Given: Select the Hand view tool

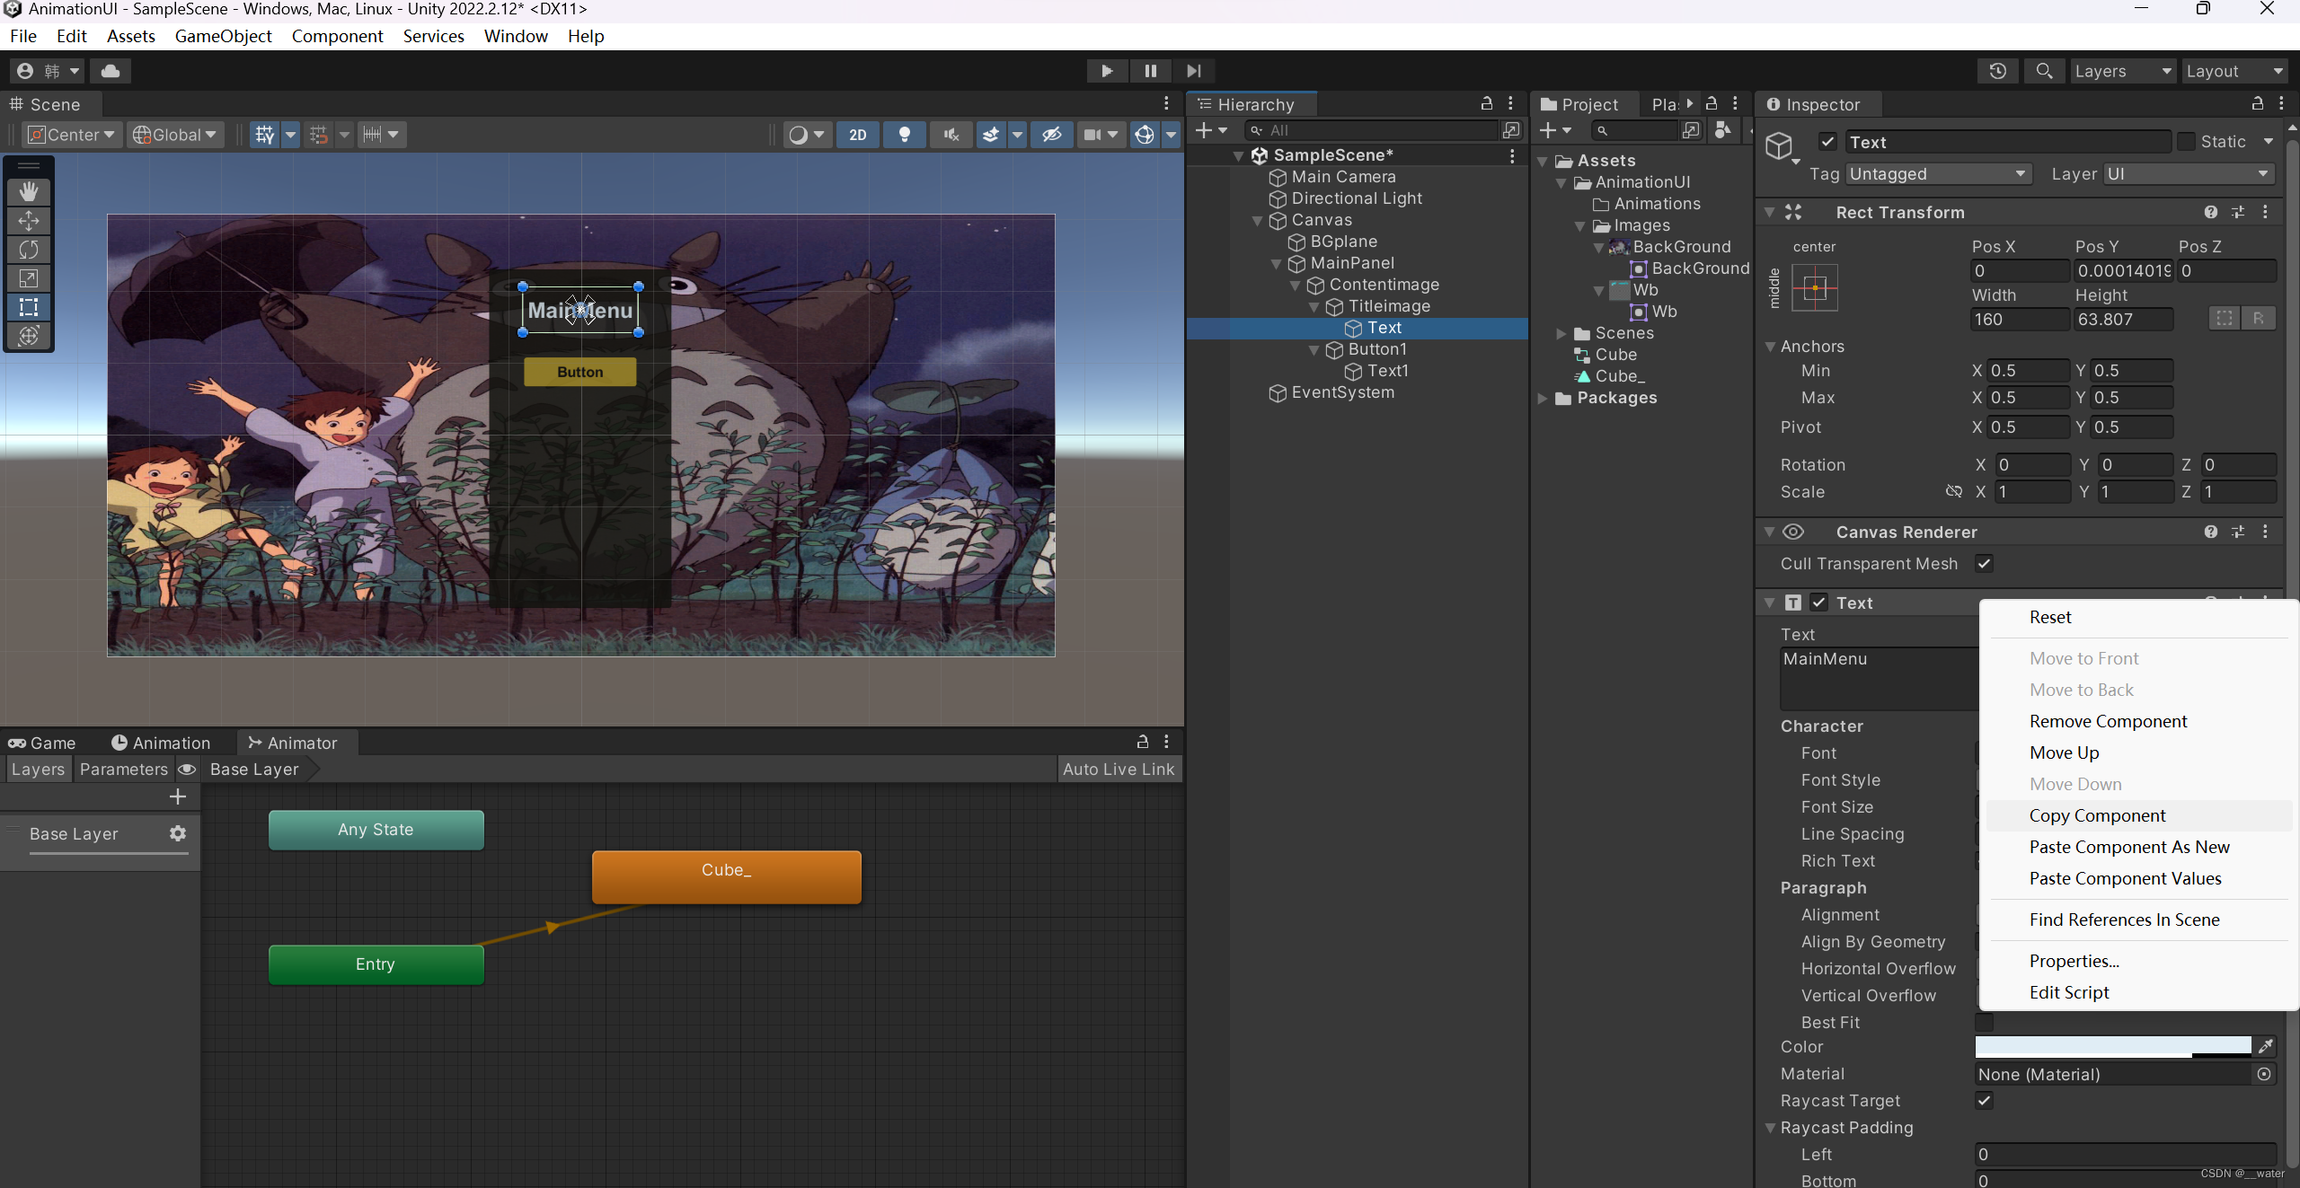Looking at the screenshot, I should [x=29, y=191].
